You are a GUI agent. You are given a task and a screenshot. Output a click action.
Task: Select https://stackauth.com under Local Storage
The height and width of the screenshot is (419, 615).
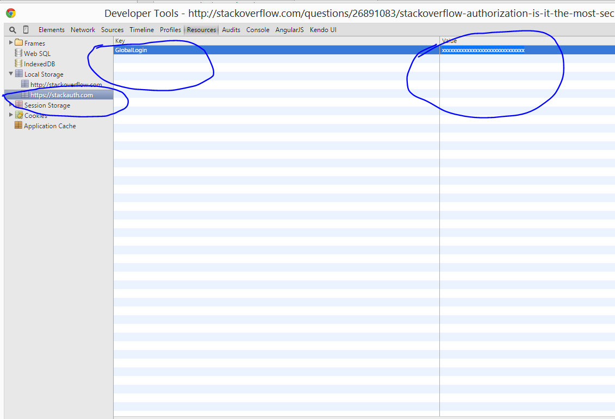coord(61,95)
